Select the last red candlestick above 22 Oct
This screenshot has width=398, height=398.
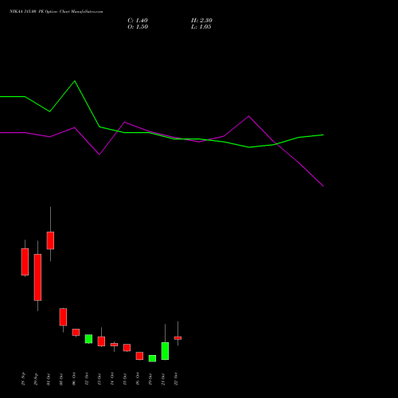tap(178, 338)
